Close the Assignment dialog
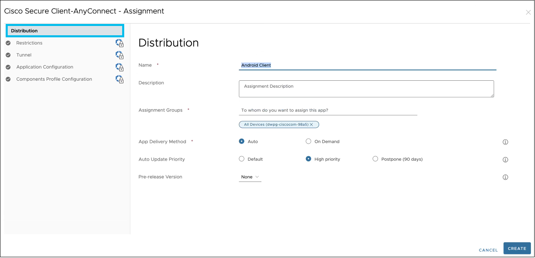Image resolution: width=535 pixels, height=258 pixels. (x=528, y=13)
